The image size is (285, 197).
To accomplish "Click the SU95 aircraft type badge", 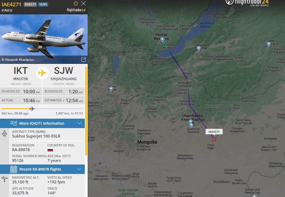I will point(43,4).
